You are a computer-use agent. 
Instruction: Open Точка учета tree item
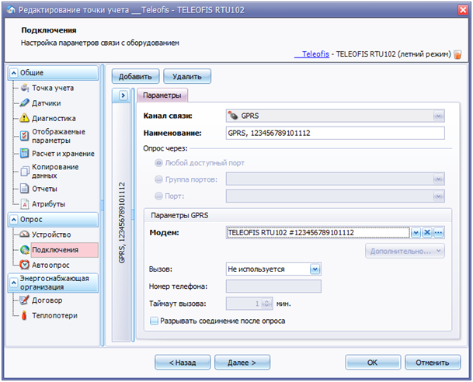(x=53, y=88)
